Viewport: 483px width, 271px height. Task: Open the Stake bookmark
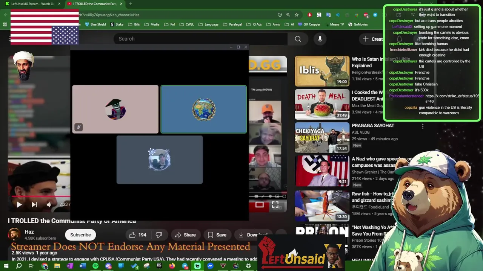[117, 24]
